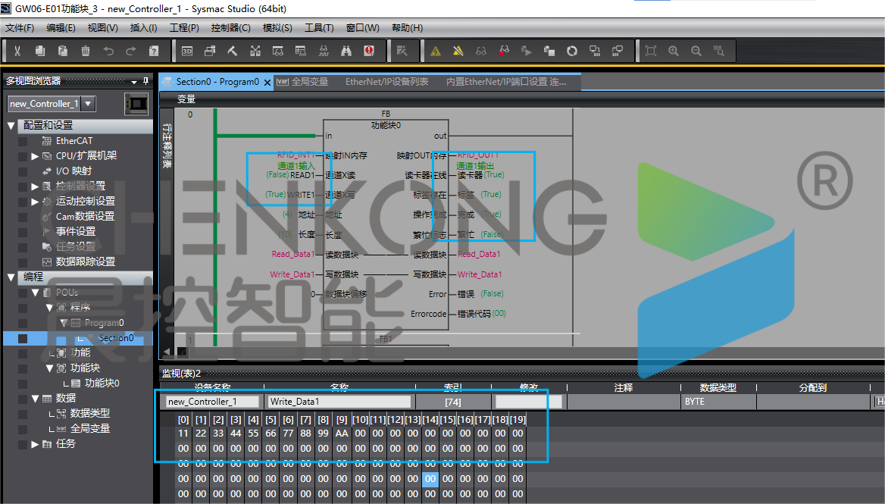Open the 3D visualizer toolbar icon
The image size is (885, 504).
tap(187, 51)
